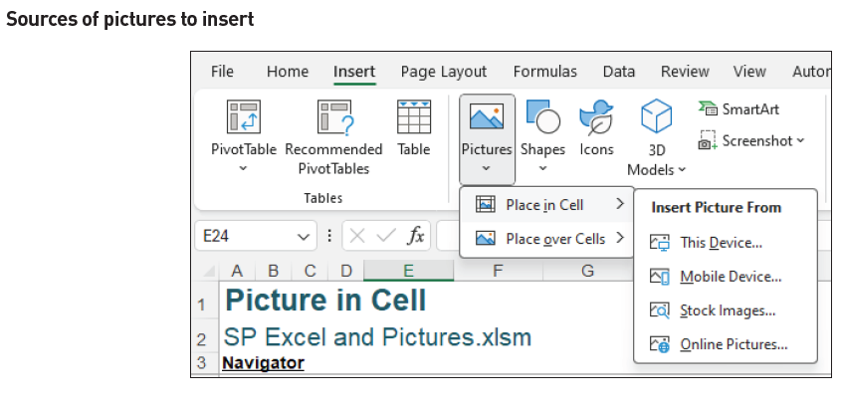The height and width of the screenshot is (407, 842).
Task: Select This Device... text entry
Action: click(x=722, y=243)
